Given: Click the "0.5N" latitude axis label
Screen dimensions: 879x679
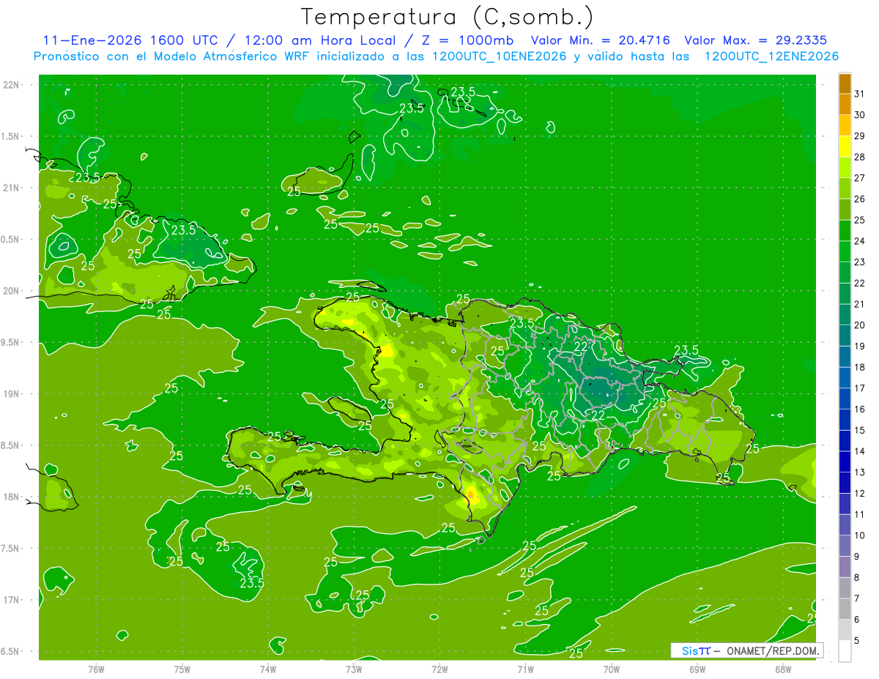Looking at the screenshot, I should click(11, 240).
